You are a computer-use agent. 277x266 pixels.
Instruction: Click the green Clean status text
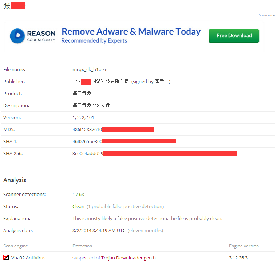78,206
